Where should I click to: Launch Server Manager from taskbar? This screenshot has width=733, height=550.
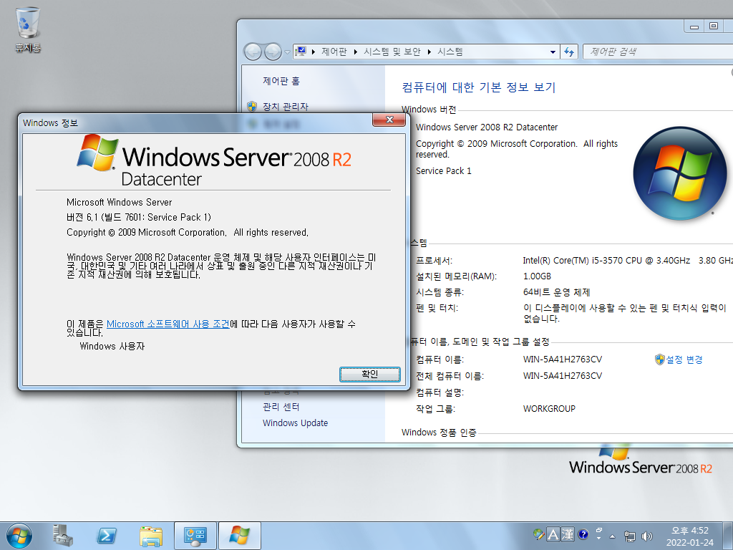click(x=63, y=536)
